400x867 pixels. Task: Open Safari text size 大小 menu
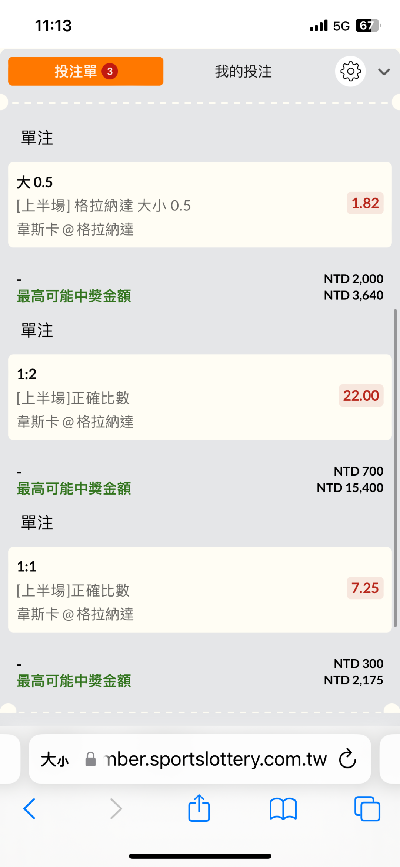point(55,759)
